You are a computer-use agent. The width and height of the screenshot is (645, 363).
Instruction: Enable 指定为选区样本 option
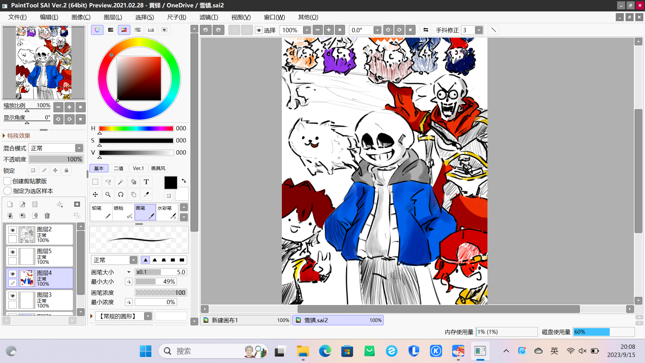[x=7, y=191]
